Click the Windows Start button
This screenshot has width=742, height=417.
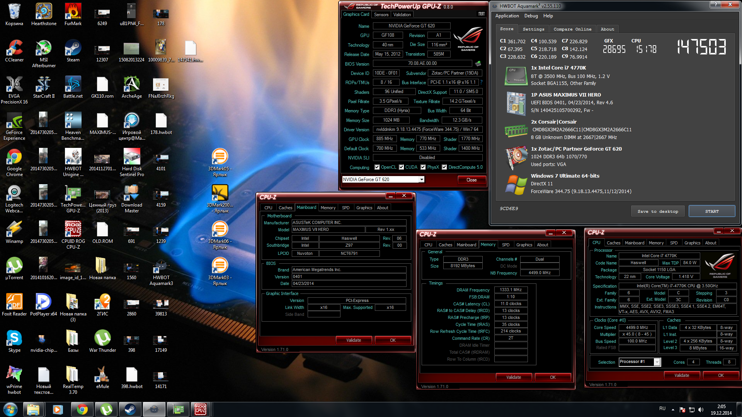10,409
